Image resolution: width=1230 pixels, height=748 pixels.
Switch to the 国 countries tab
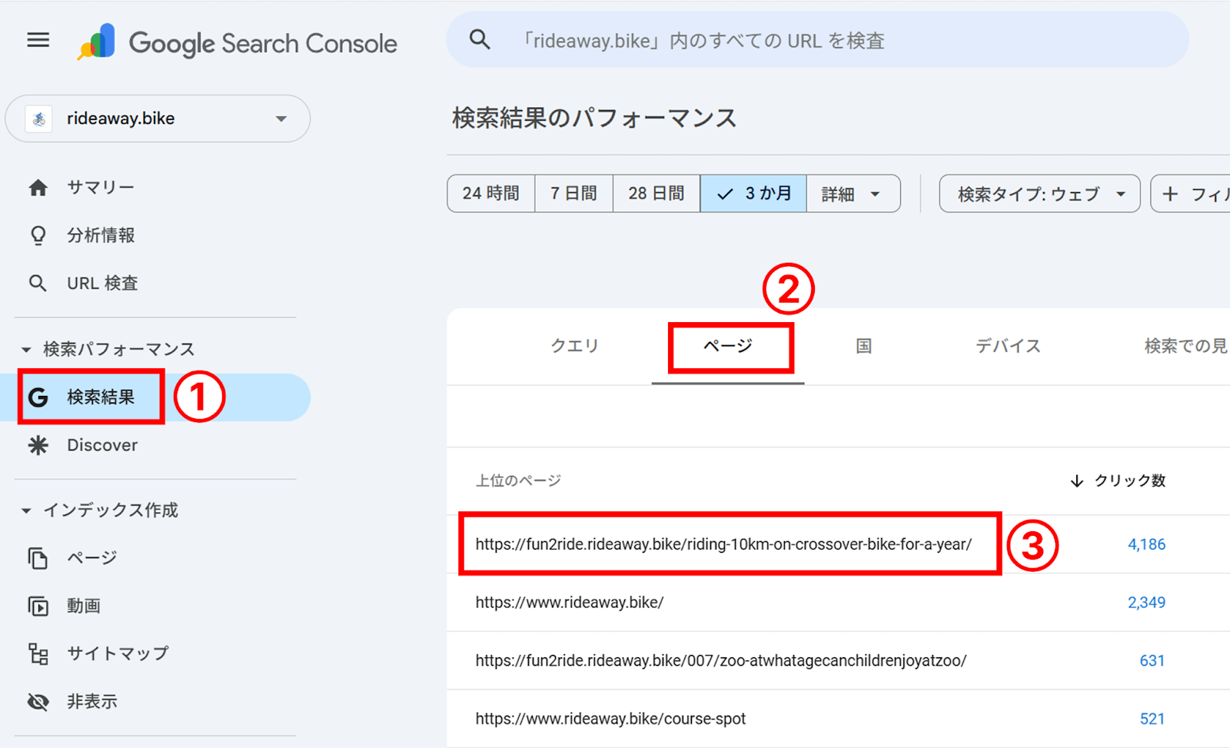[863, 346]
